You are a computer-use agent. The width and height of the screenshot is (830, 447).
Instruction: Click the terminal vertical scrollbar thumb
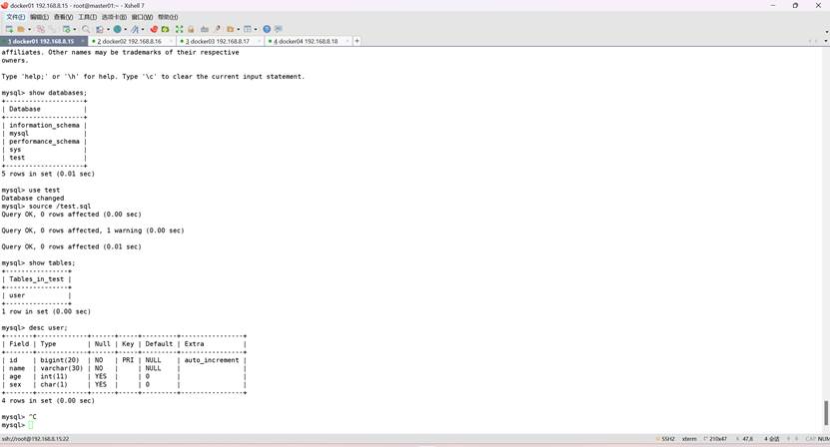tap(826, 413)
